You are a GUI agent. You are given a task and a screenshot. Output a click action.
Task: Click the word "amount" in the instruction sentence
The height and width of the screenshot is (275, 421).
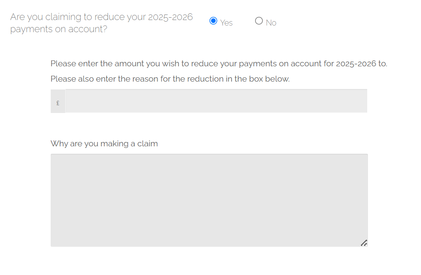pyautogui.click(x=129, y=64)
